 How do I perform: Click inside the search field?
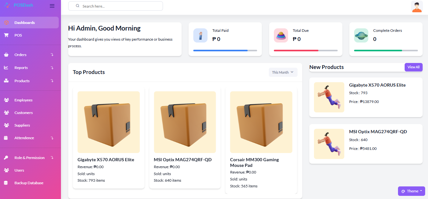[115, 6]
